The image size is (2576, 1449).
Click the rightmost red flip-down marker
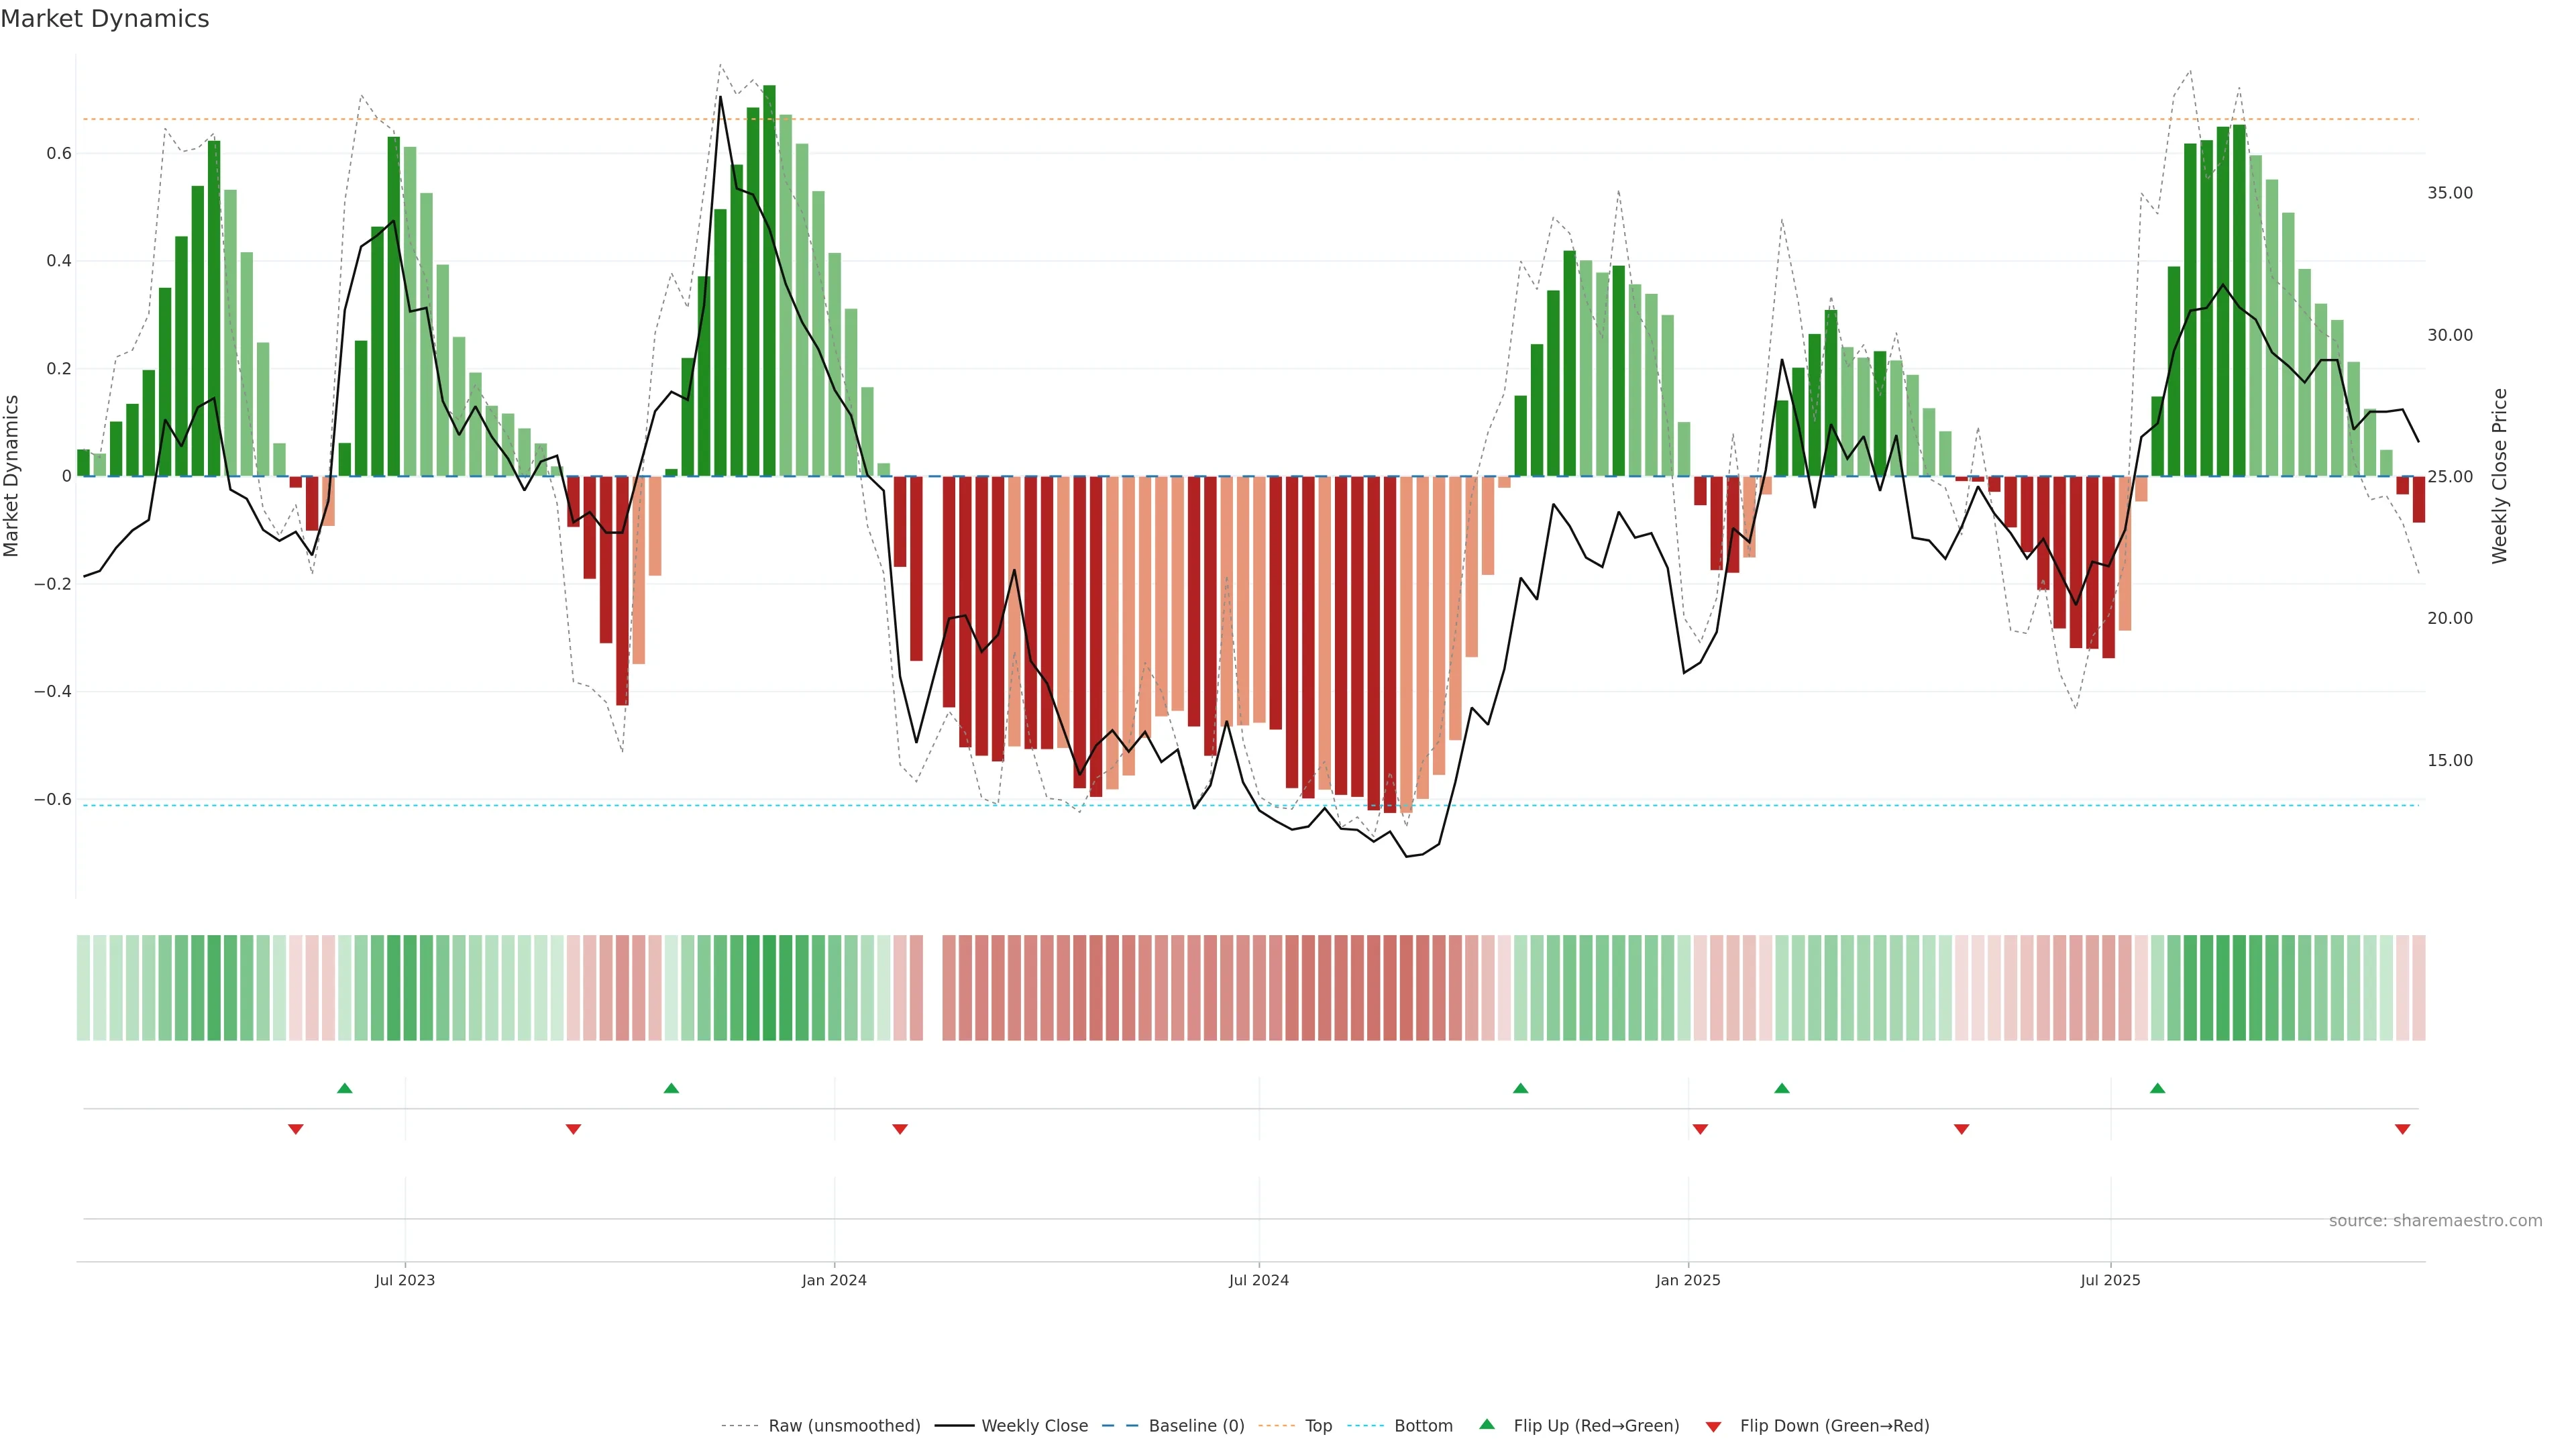coord(2402,1129)
